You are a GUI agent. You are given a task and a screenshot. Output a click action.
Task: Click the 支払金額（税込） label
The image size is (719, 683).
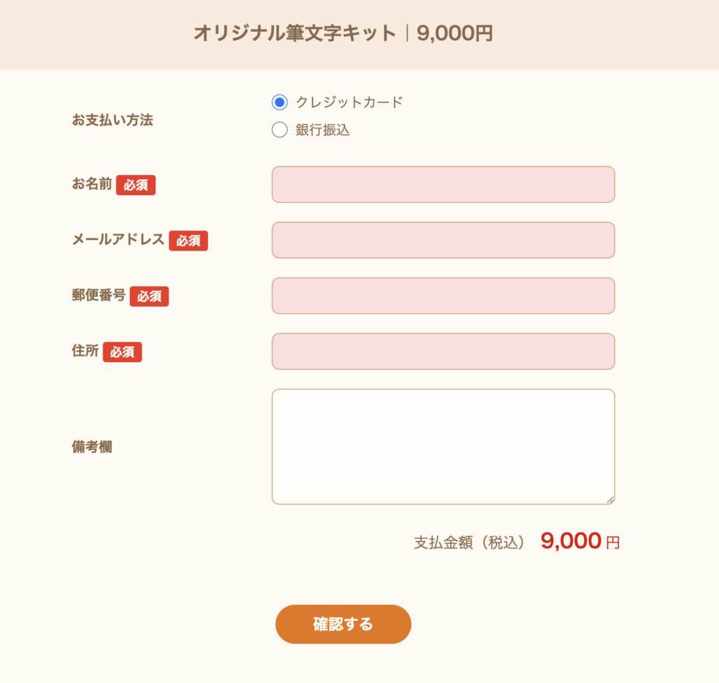tap(470, 542)
